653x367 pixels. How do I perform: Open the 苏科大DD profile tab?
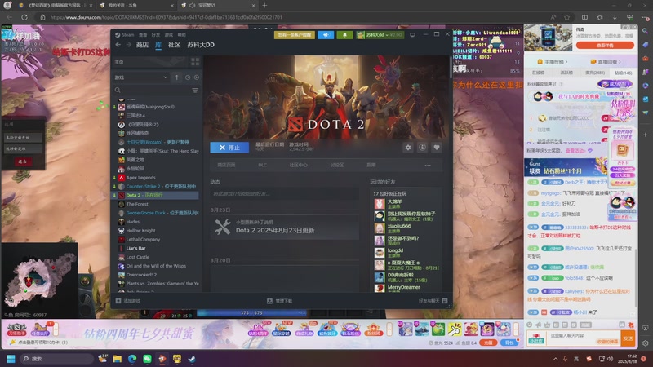pyautogui.click(x=201, y=45)
